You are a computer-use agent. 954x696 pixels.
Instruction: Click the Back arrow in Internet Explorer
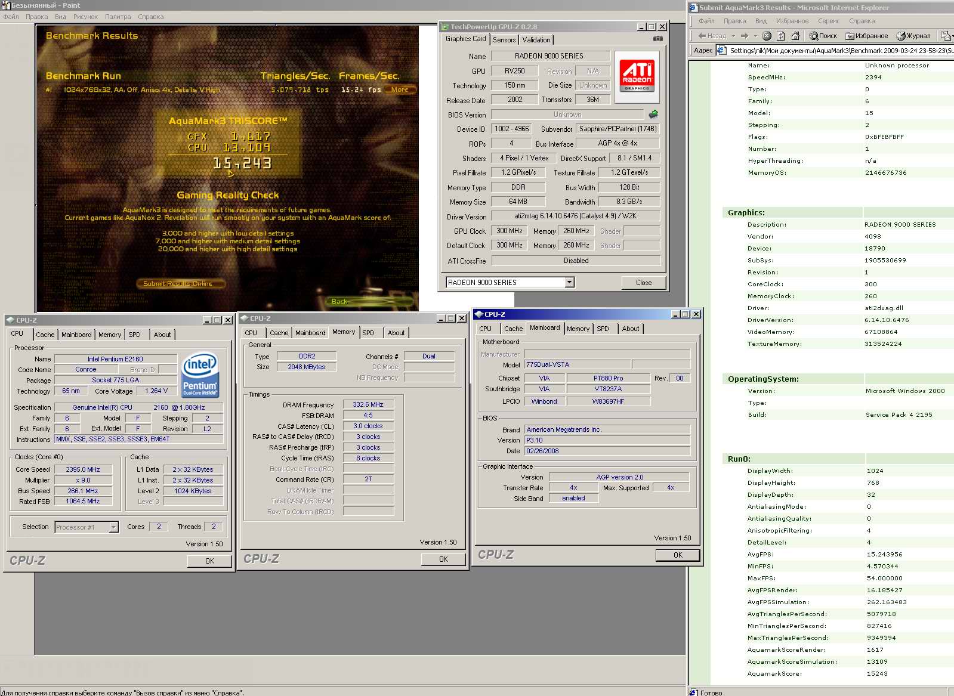712,36
